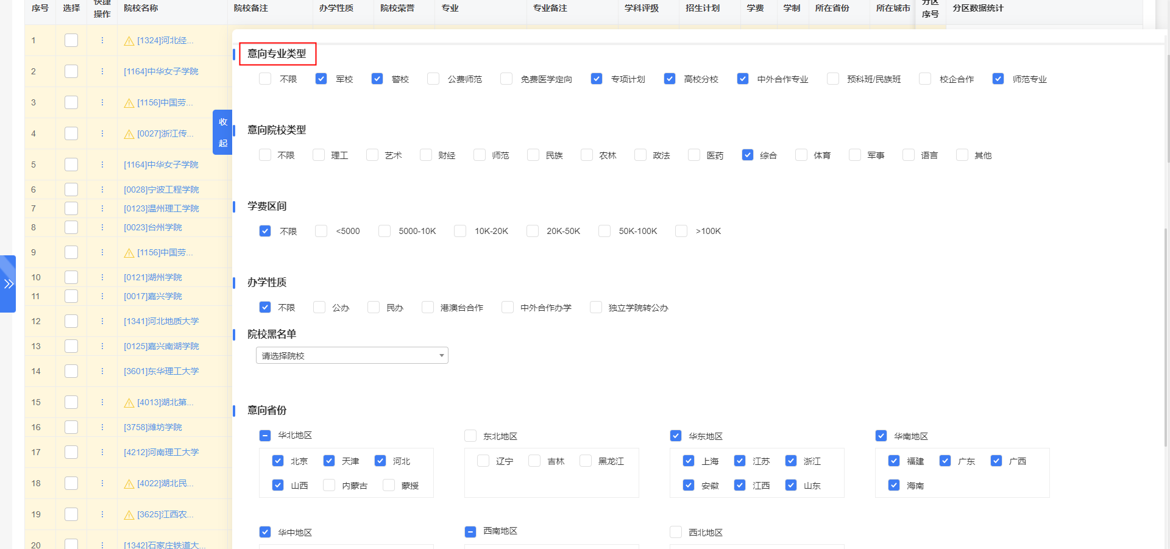Click warning icon beside [4022]湖北民
The width and height of the screenshot is (1170, 549).
pyautogui.click(x=129, y=483)
